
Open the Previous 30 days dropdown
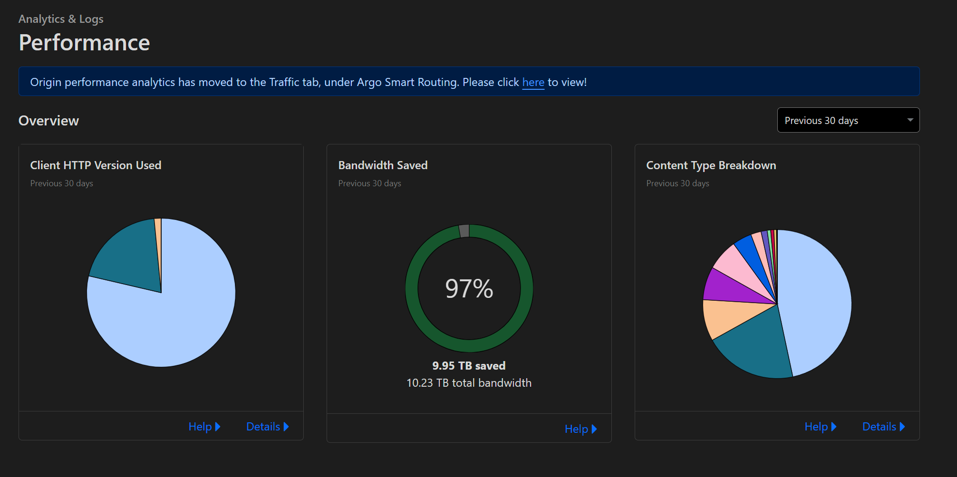pos(848,120)
